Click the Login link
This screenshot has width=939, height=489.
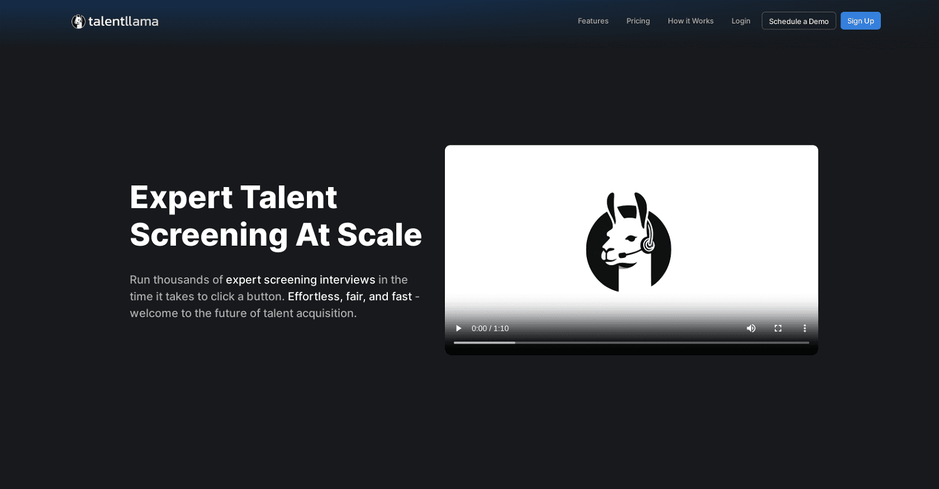pos(741,21)
